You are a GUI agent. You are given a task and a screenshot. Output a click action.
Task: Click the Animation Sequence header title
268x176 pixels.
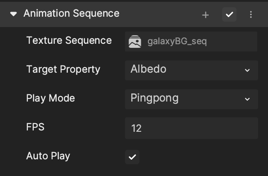click(71, 14)
